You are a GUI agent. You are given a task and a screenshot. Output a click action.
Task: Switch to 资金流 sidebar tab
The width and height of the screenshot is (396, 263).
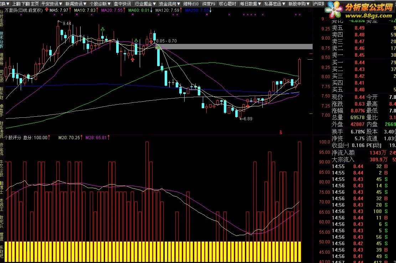tap(2, 149)
